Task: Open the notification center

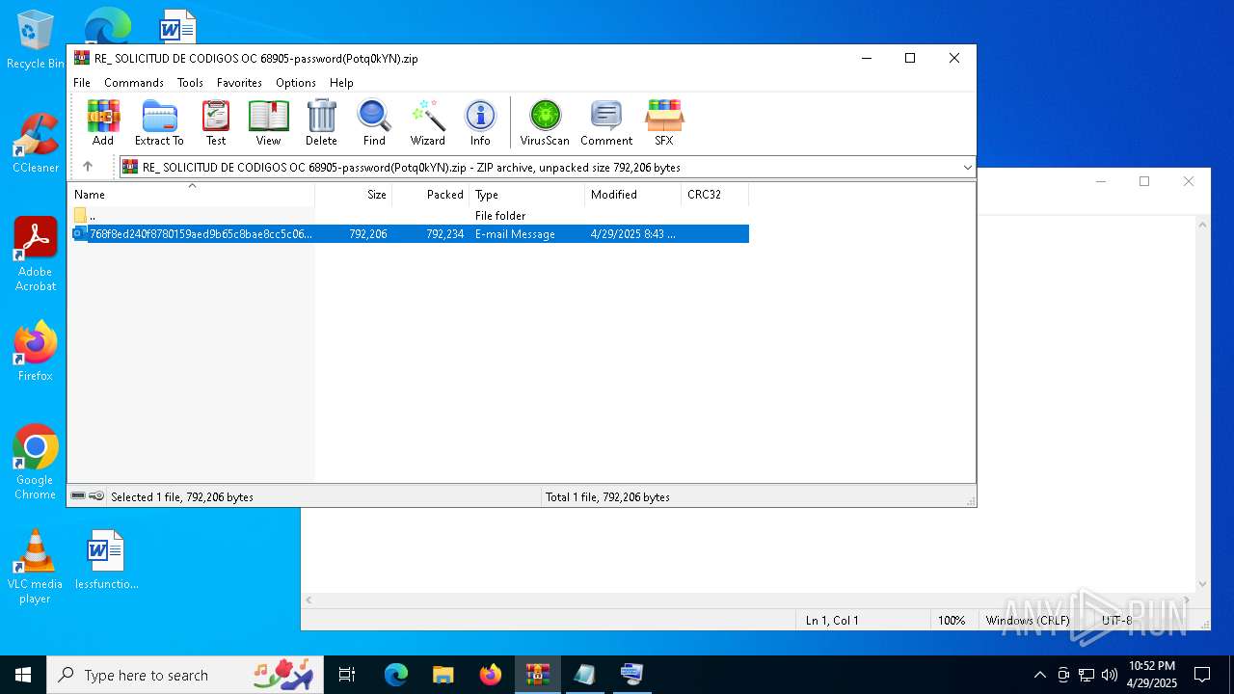Action: pos(1202,675)
